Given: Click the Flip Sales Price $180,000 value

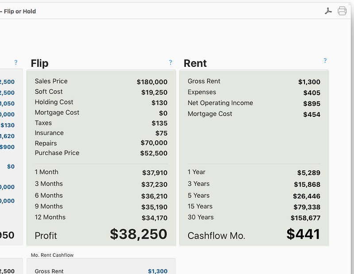Looking at the screenshot, I should pos(152,82).
